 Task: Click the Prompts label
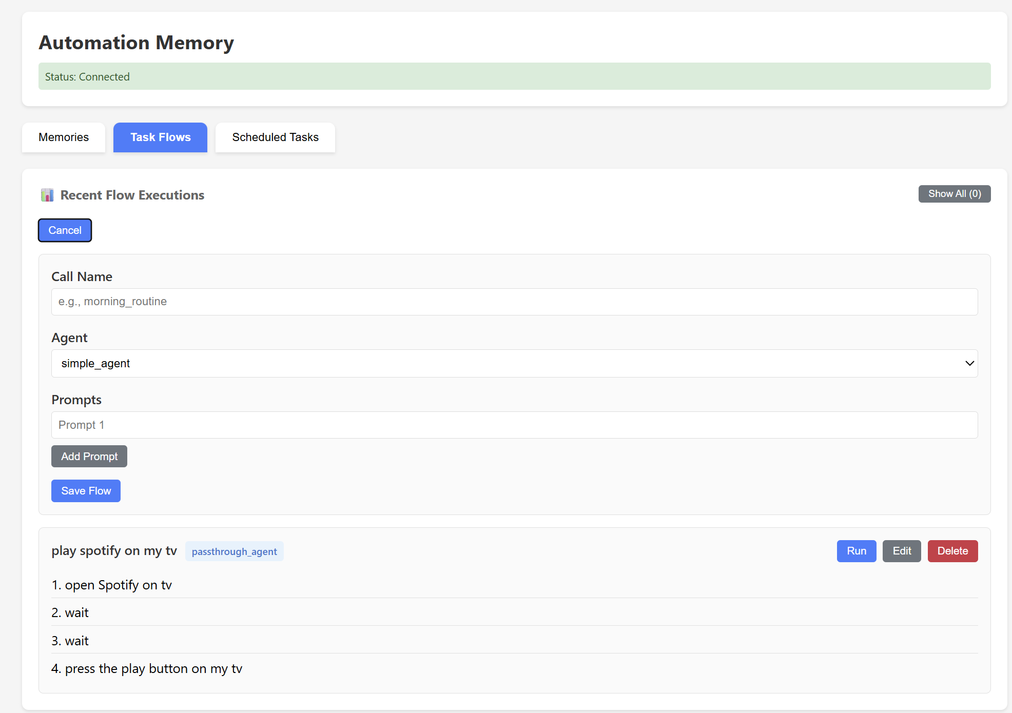[76, 400]
